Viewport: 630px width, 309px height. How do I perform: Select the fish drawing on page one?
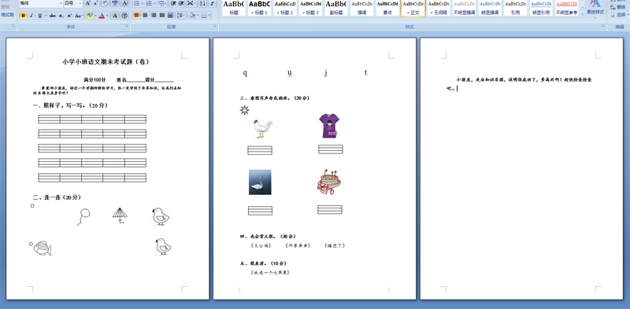click(x=43, y=248)
